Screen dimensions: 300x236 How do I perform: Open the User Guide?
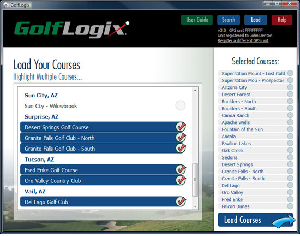point(197,20)
